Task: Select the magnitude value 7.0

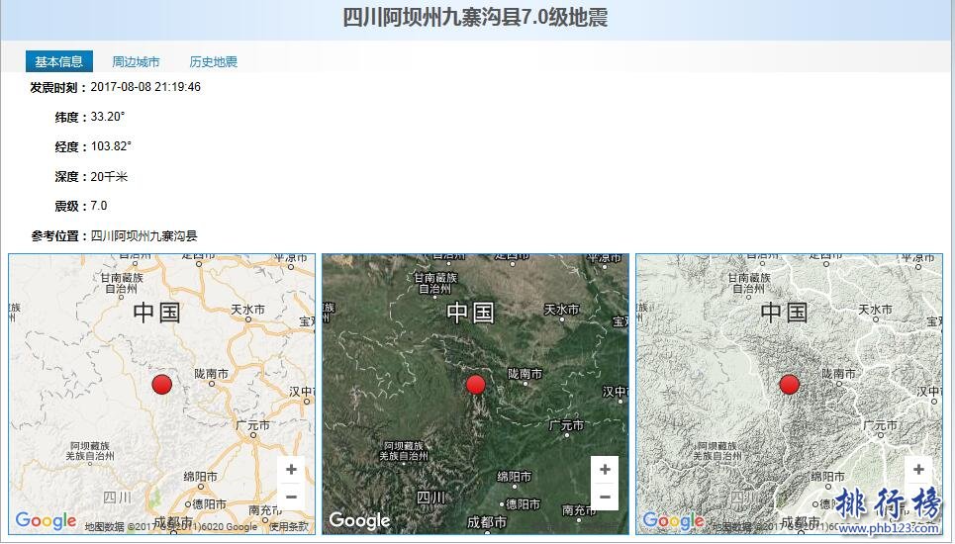Action: [x=99, y=206]
